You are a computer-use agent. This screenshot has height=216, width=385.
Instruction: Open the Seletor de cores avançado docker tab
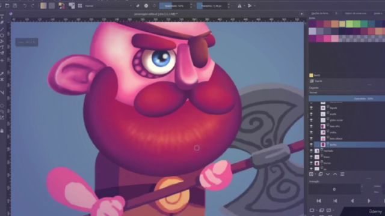click(356, 13)
